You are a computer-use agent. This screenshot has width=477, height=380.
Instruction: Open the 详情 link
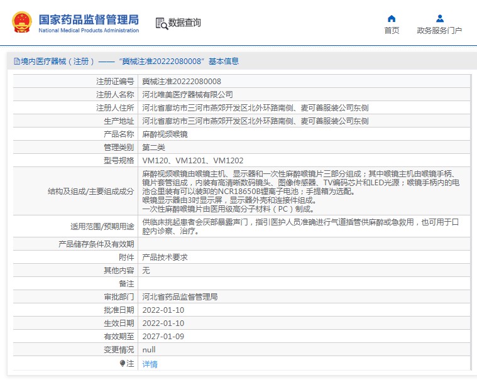150,364
